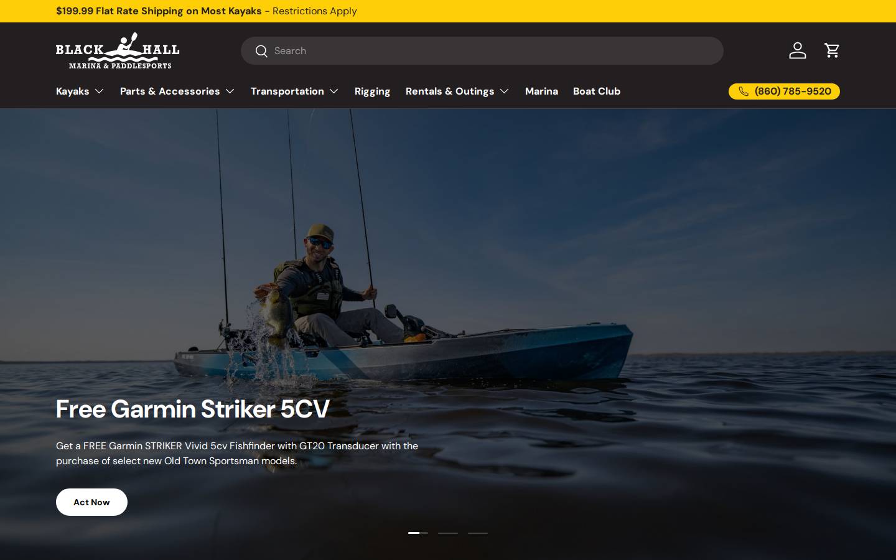Go to the Marina page
The width and height of the screenshot is (896, 560).
click(541, 91)
